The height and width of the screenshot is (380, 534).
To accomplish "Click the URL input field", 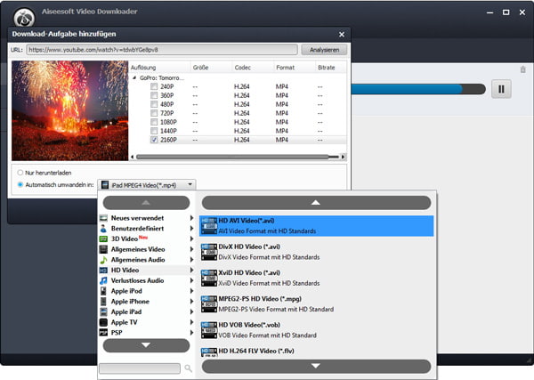I will (x=162, y=50).
